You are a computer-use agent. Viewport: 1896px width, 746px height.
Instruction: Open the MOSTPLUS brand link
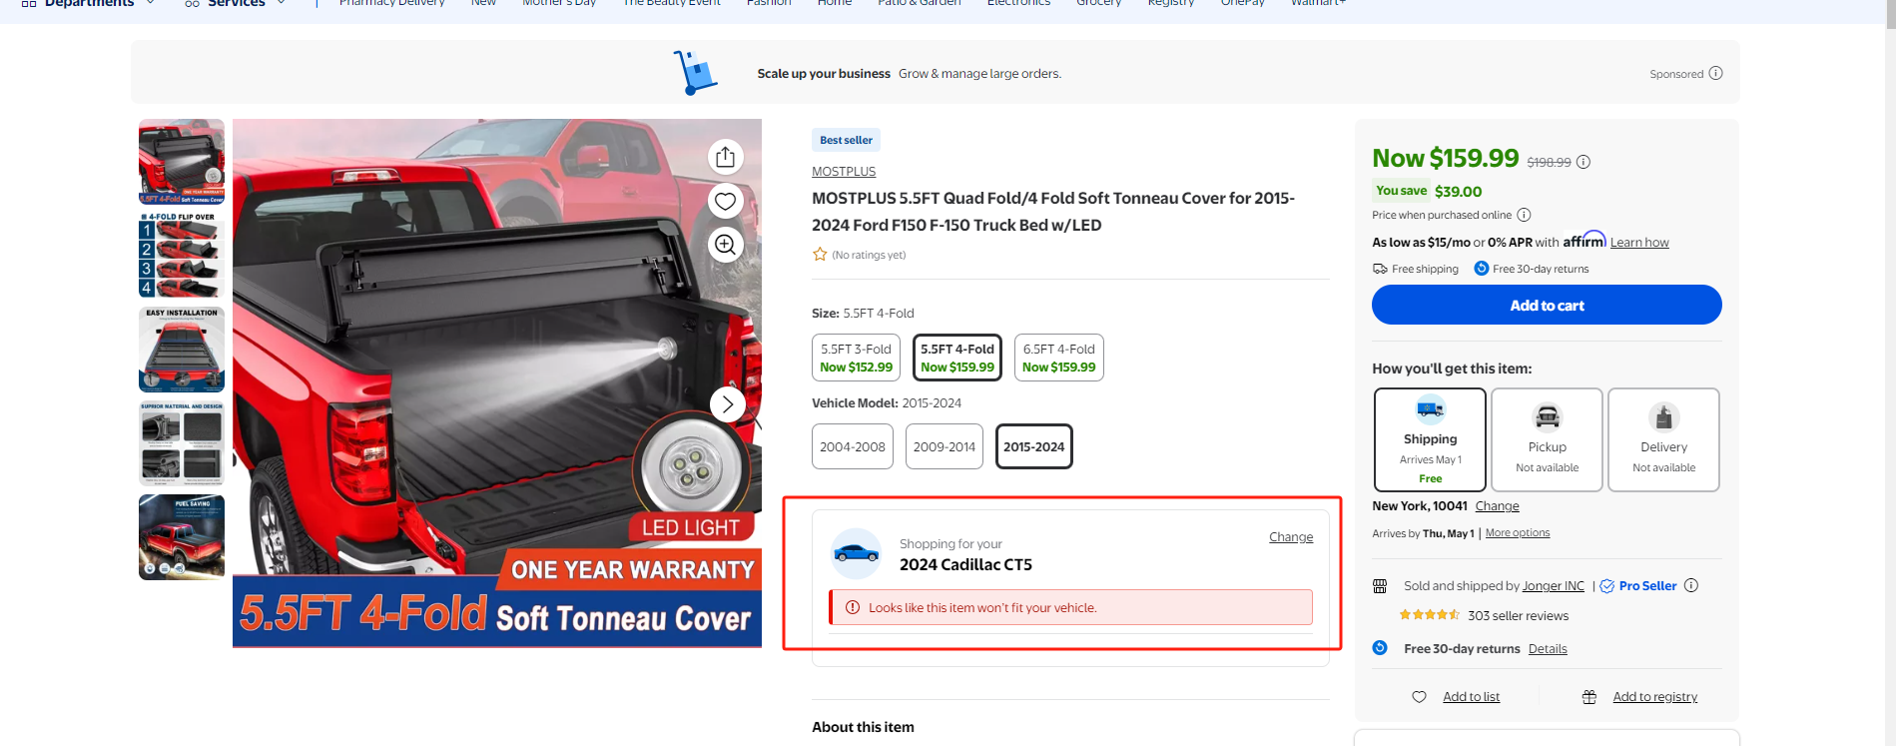pyautogui.click(x=844, y=172)
